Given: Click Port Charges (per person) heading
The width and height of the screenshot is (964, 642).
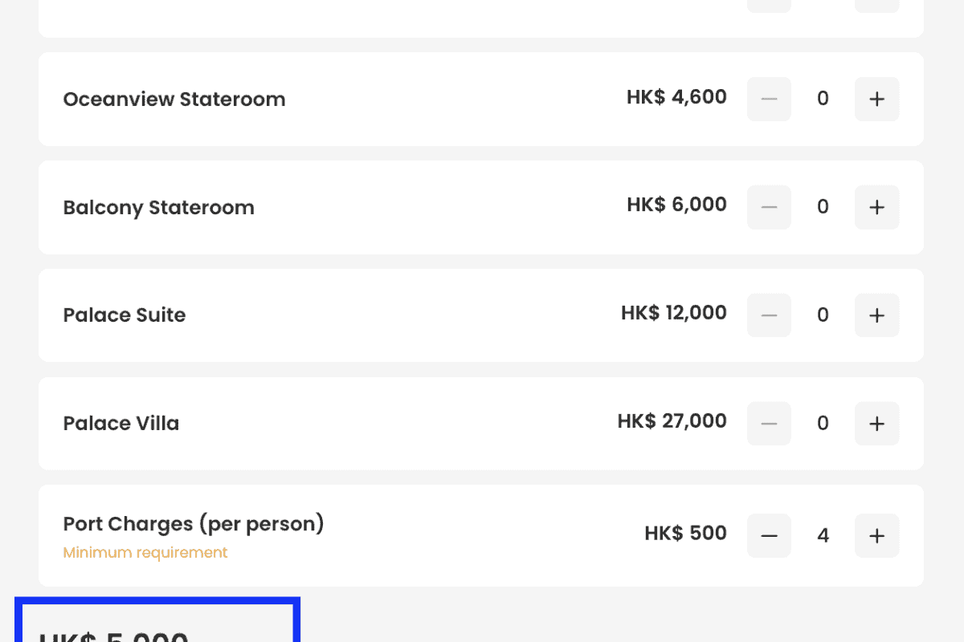Looking at the screenshot, I should [x=193, y=524].
